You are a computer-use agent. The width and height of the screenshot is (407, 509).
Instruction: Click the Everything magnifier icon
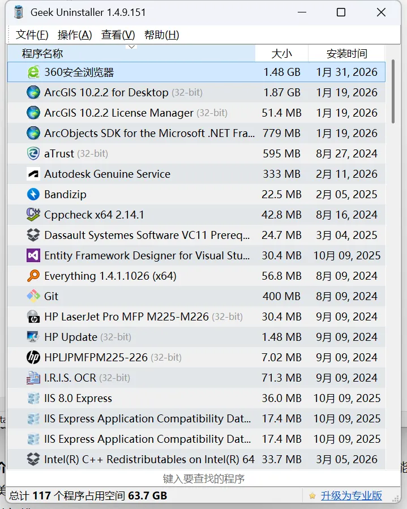(x=33, y=276)
